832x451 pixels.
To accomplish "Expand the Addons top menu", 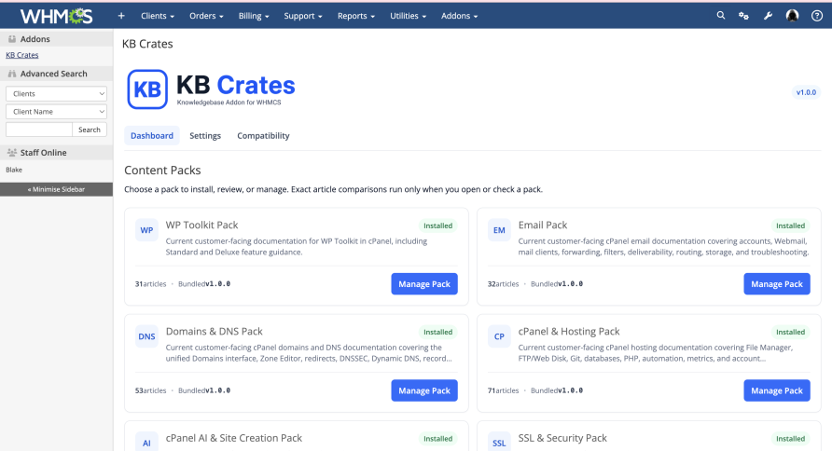I will 459,16.
